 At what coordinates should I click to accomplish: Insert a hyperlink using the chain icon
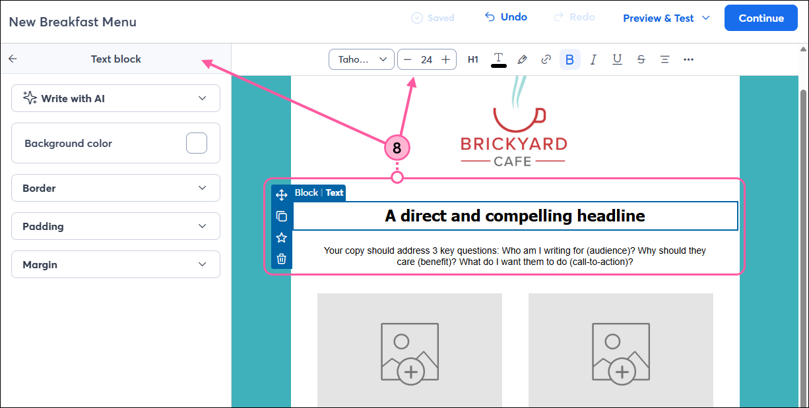pyautogui.click(x=546, y=59)
